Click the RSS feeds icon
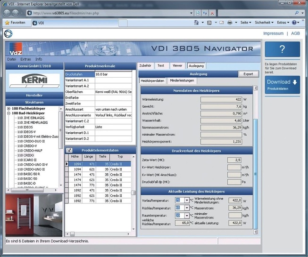308x257 pixels. coord(209,23)
